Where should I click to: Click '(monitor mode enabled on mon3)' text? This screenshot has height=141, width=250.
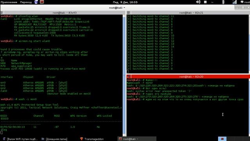[x=69, y=94]
